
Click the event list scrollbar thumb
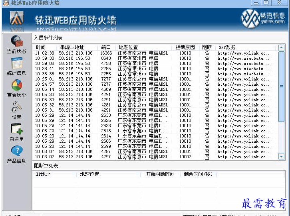(x=281, y=86)
